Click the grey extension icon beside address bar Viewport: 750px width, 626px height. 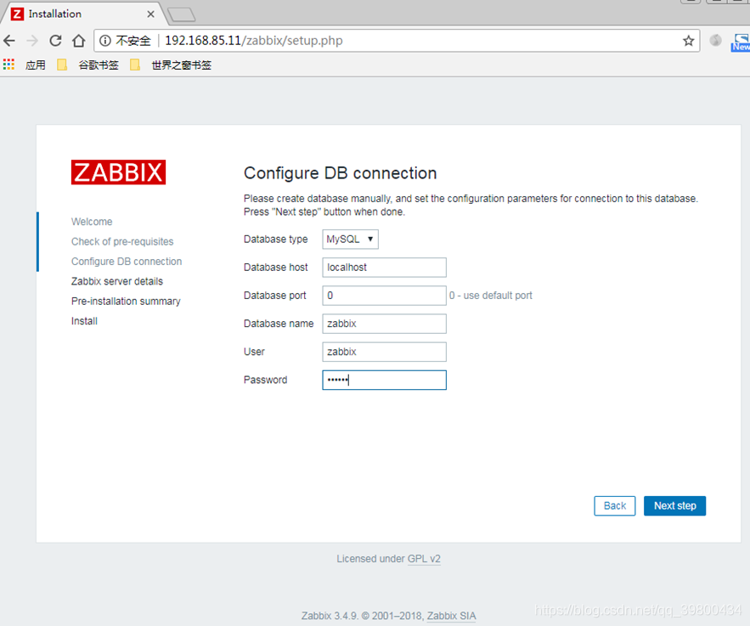715,41
